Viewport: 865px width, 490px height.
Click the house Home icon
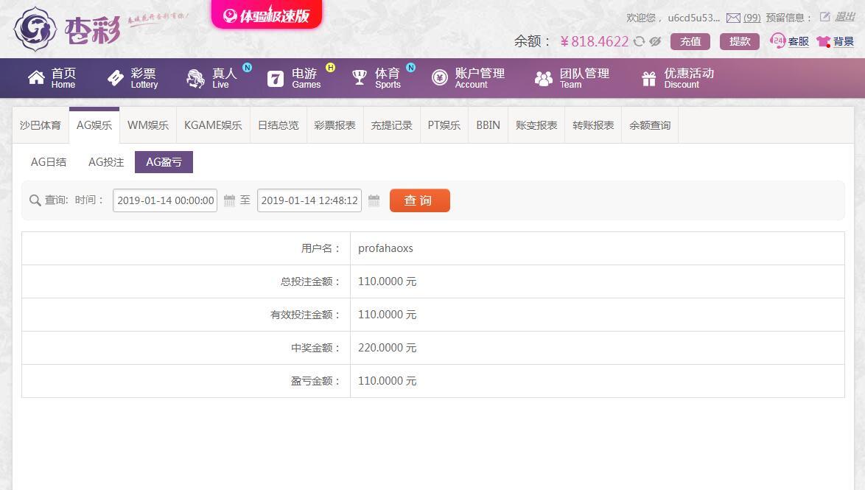36,78
